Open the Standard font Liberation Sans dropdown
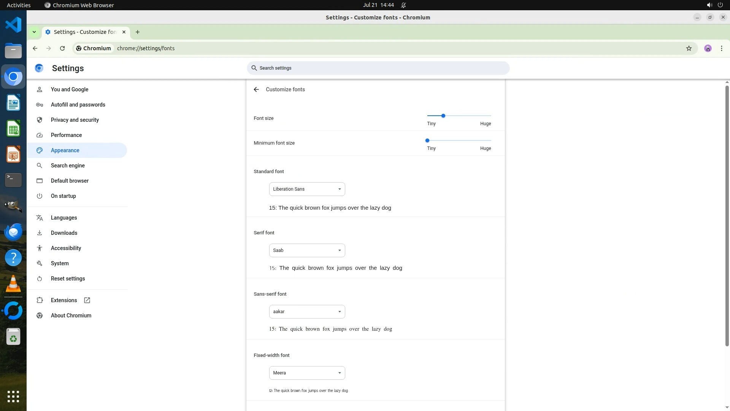The image size is (730, 411). (307, 189)
